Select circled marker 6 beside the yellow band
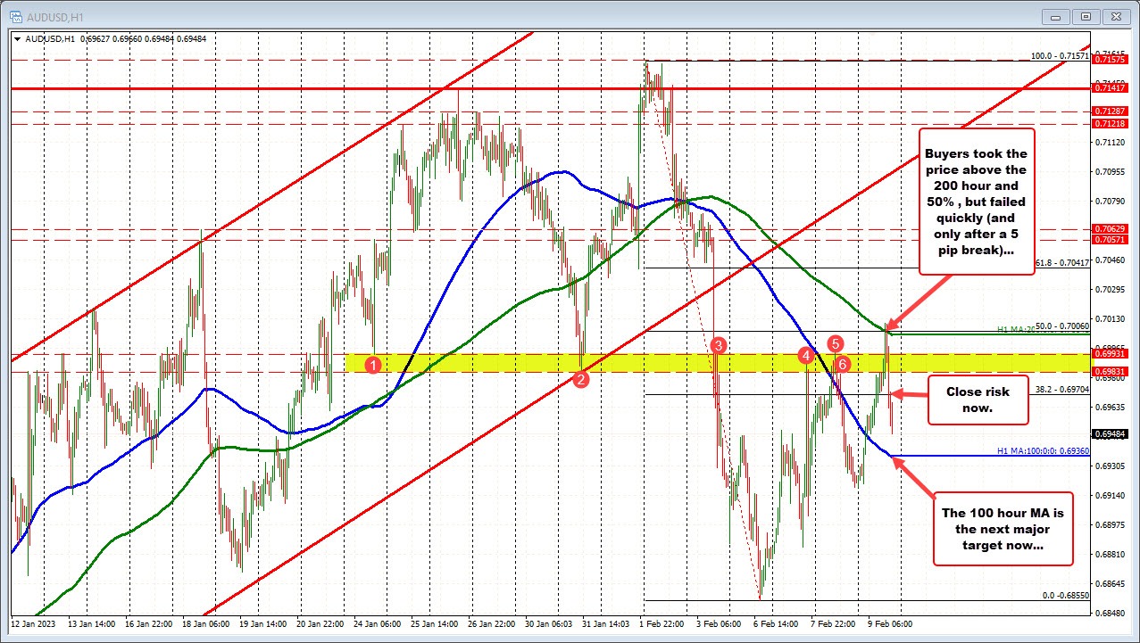Viewport: 1140px width, 643px height. (x=842, y=364)
